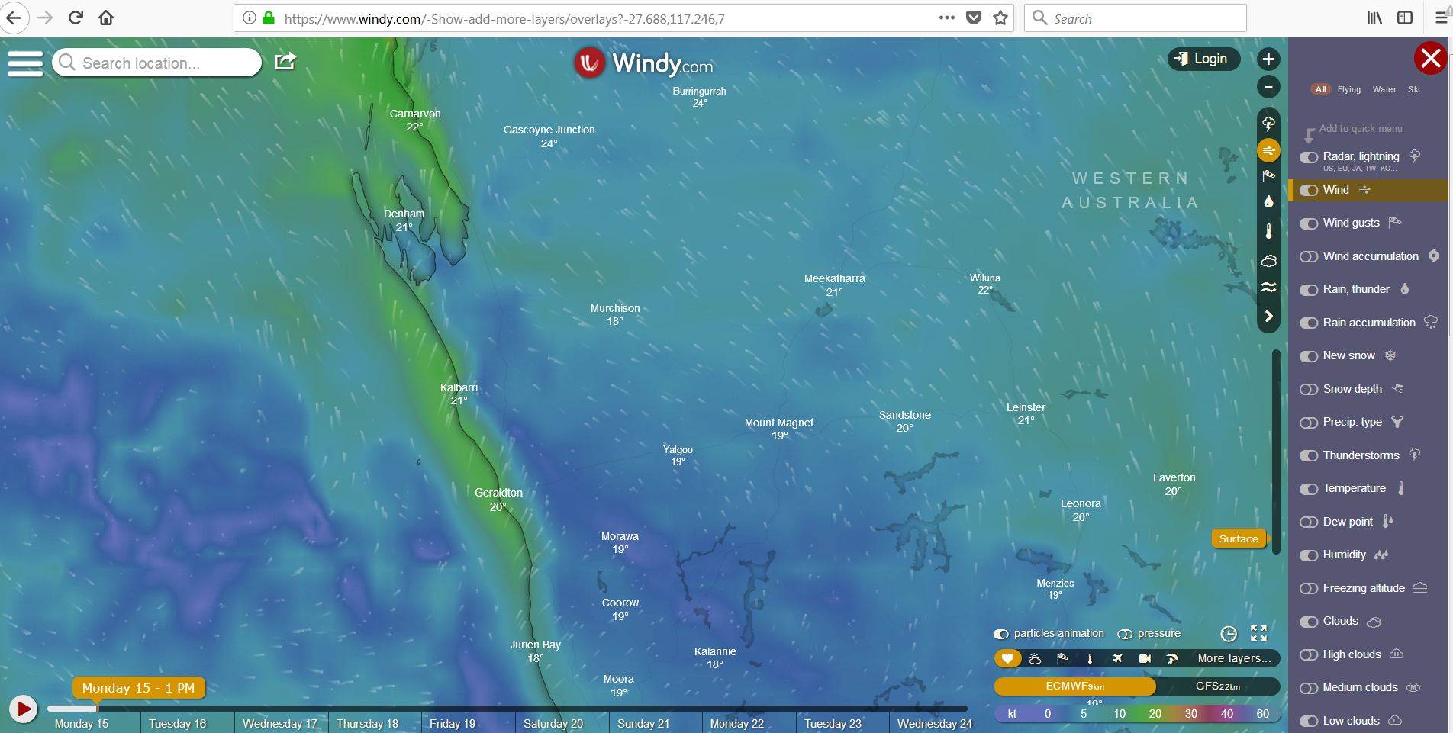
Task: Select the clouds icon in vertical map toolbar
Action: click(1268, 260)
